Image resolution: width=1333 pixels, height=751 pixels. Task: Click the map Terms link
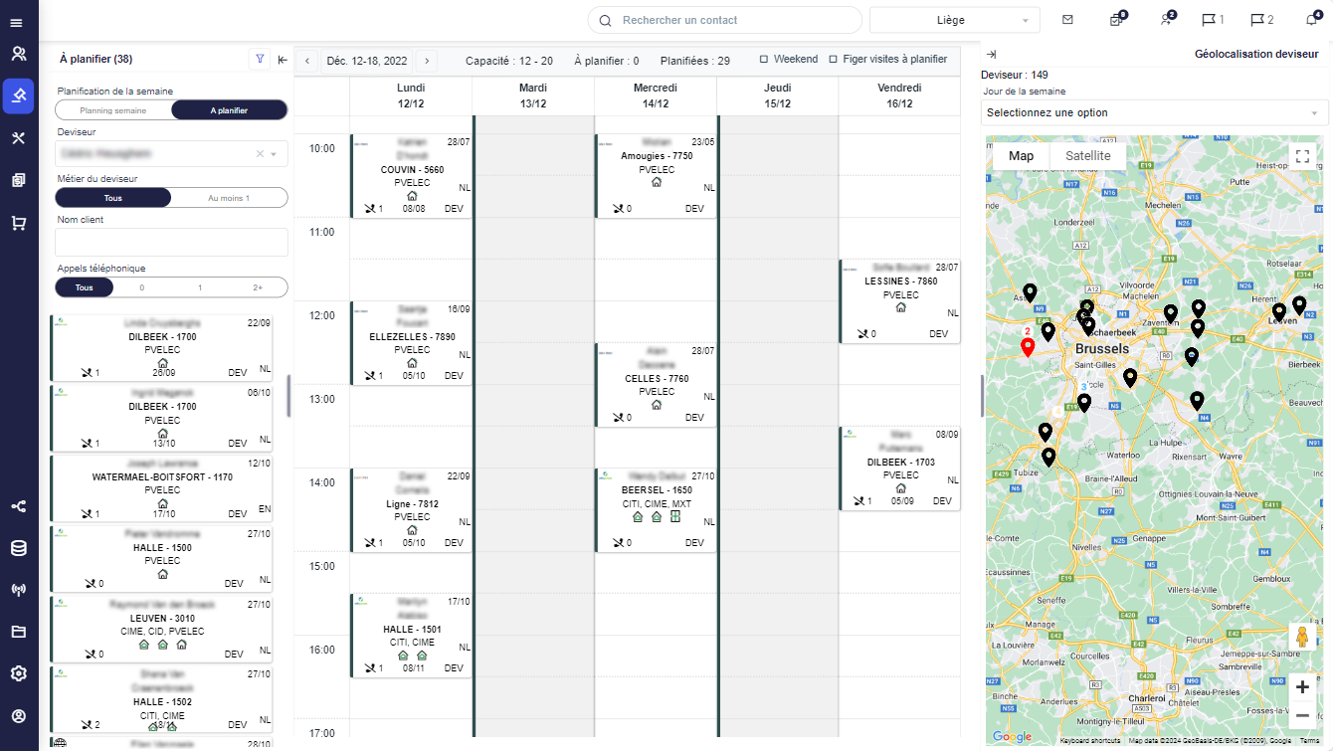[1309, 741]
